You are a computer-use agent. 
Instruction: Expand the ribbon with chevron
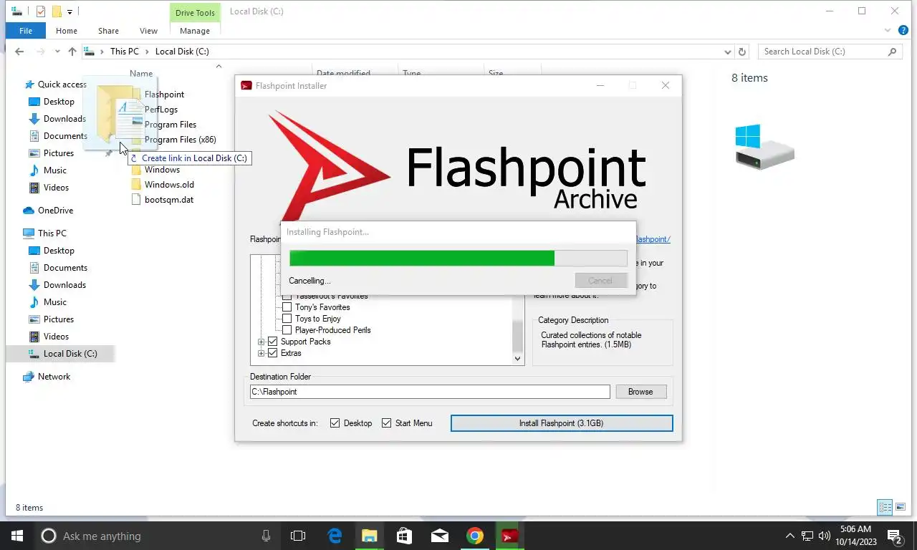pos(888,31)
